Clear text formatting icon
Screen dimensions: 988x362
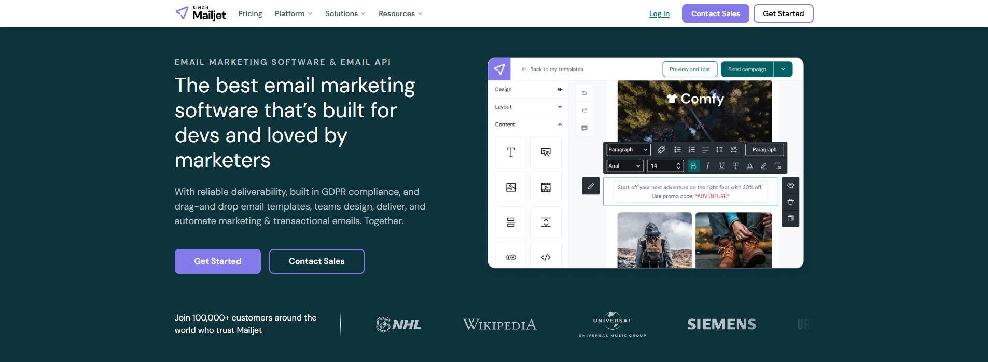click(x=777, y=166)
